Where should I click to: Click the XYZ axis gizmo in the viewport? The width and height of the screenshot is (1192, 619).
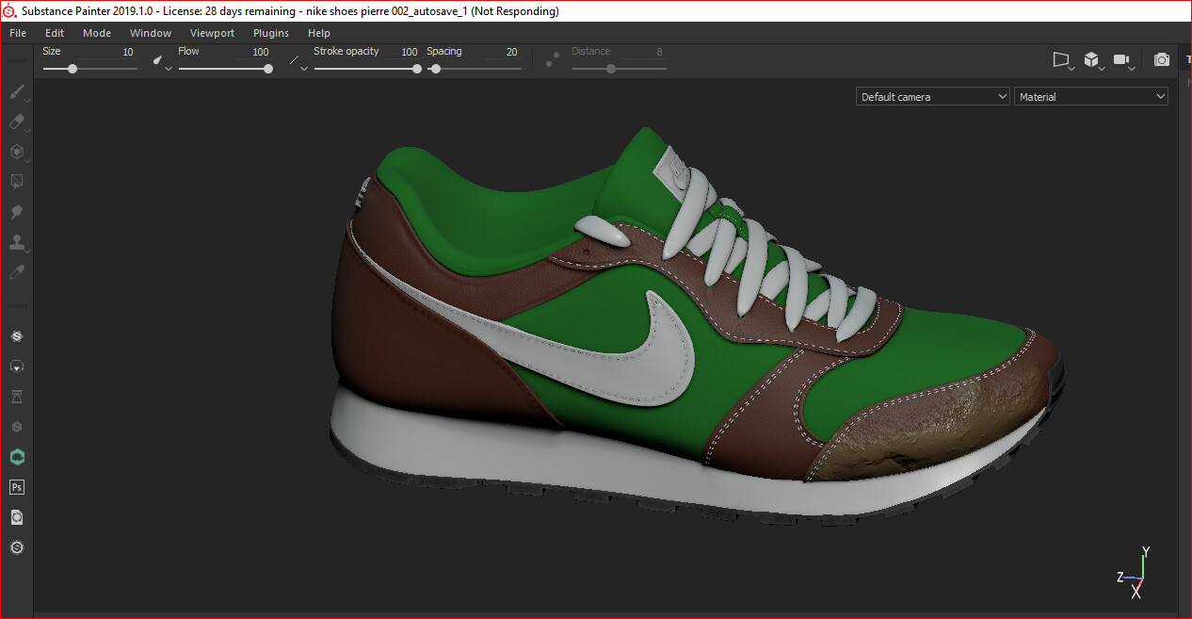point(1136,572)
